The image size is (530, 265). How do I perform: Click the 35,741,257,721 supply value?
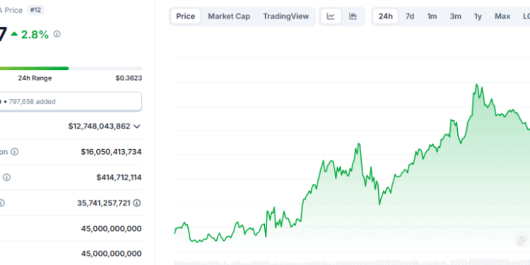coord(104,203)
